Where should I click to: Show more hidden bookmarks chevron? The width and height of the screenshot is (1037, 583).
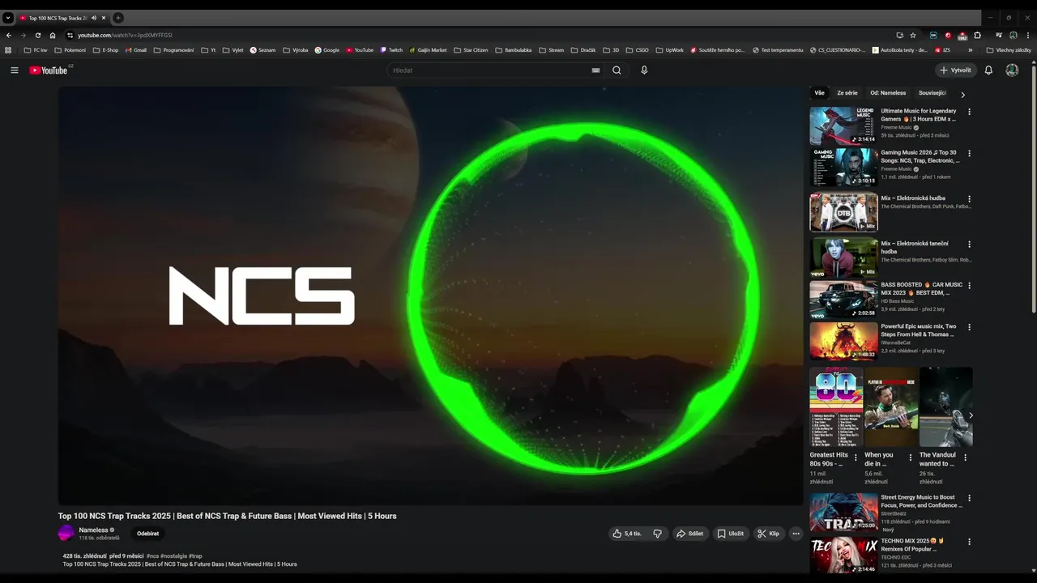pos(970,50)
